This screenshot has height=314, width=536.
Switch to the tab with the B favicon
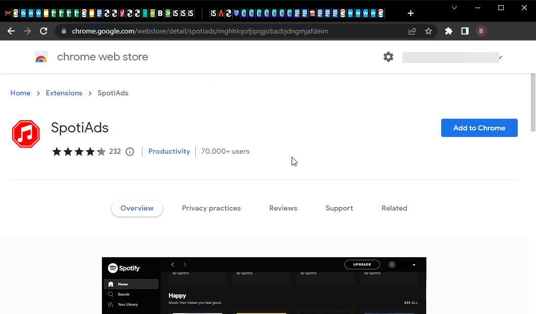[160, 13]
